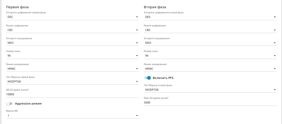Expand second phase hash size dropdown

(210, 56)
